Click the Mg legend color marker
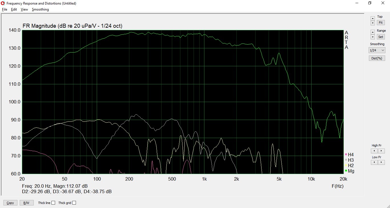The height and width of the screenshot is (208, 390). 346,171
